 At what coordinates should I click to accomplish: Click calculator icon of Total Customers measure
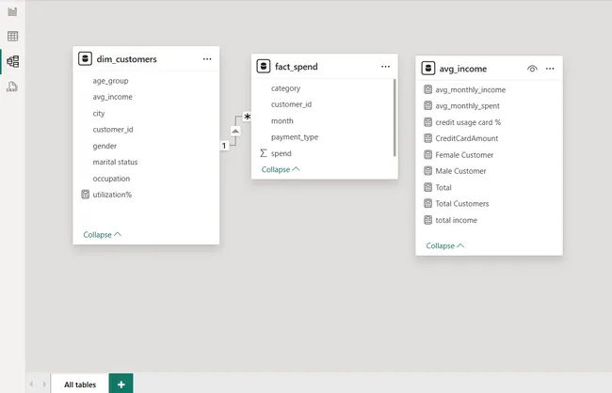427,203
